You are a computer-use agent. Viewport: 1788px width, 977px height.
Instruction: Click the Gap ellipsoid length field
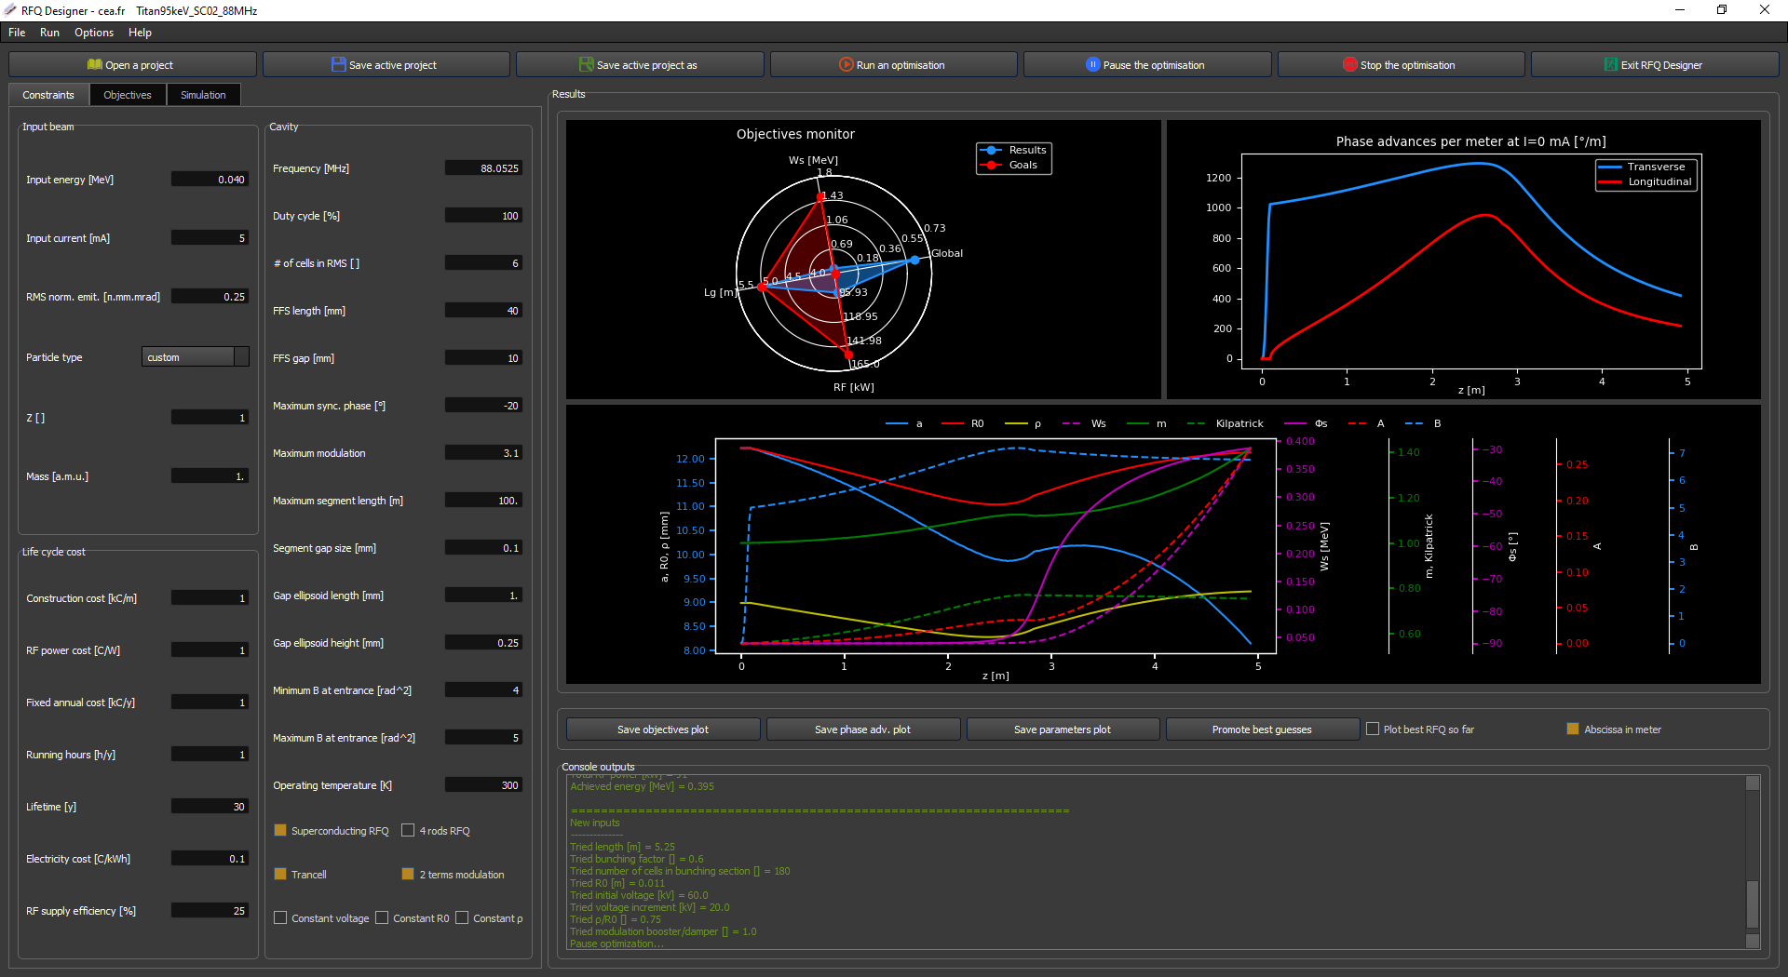click(x=483, y=596)
